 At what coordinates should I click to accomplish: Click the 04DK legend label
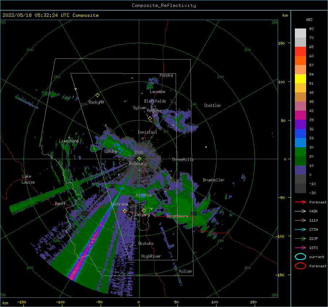[x=313, y=211]
